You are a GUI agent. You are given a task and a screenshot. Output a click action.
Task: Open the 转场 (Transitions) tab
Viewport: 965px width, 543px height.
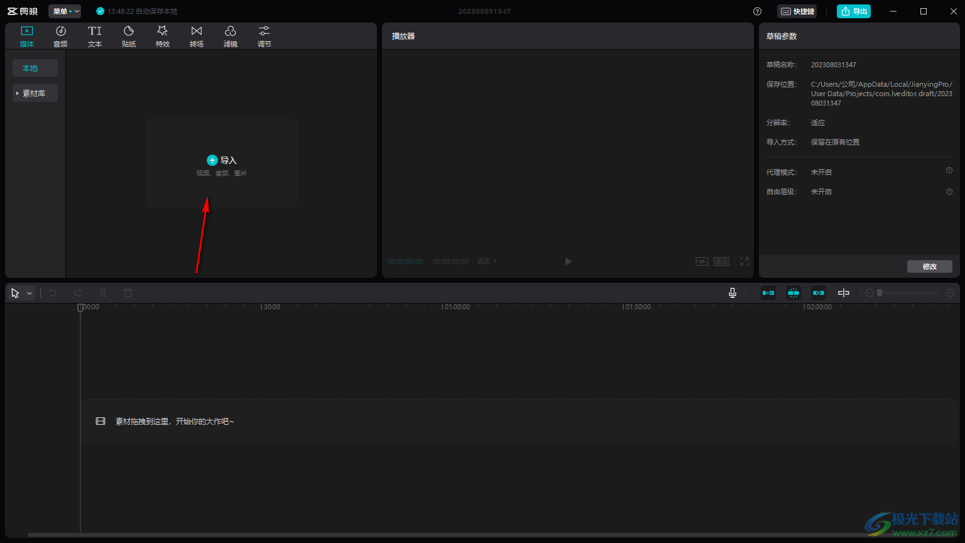(x=196, y=36)
